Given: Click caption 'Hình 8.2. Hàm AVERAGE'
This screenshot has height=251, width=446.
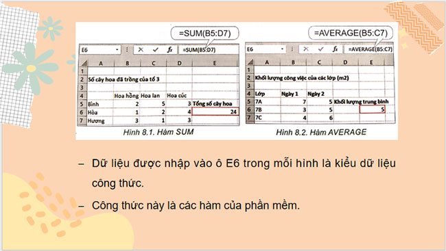Looking at the screenshot, I should (x=321, y=132).
